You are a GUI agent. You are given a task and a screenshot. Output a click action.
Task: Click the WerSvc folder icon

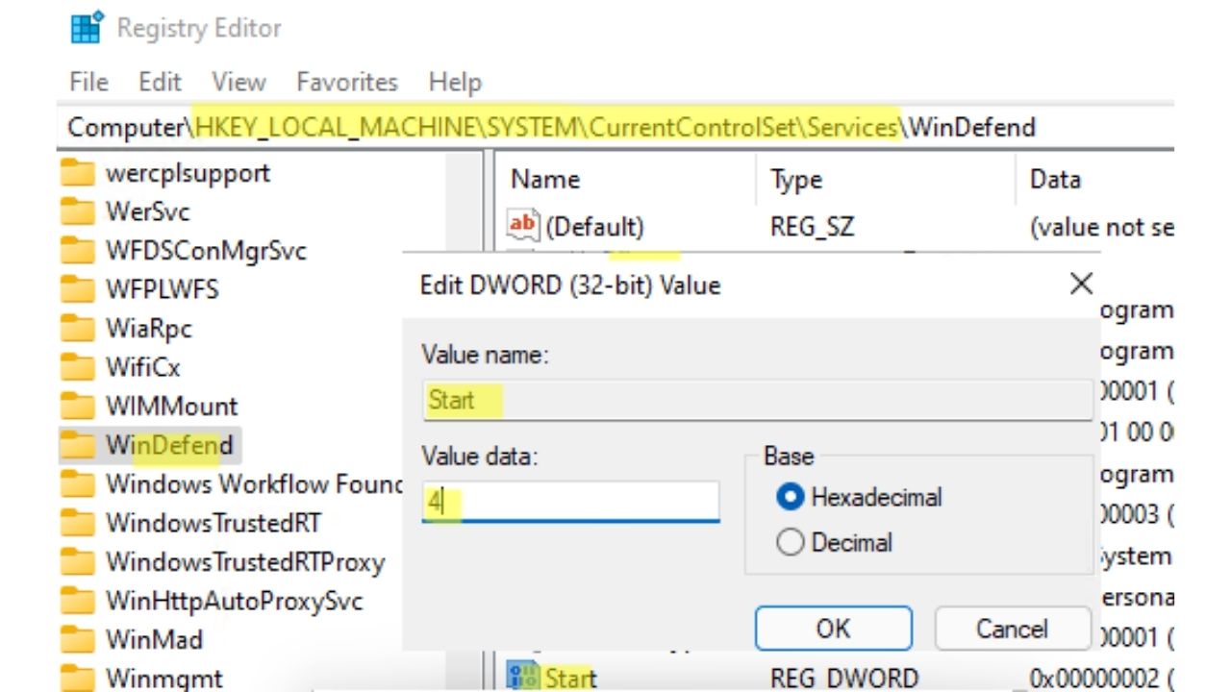[x=77, y=212]
